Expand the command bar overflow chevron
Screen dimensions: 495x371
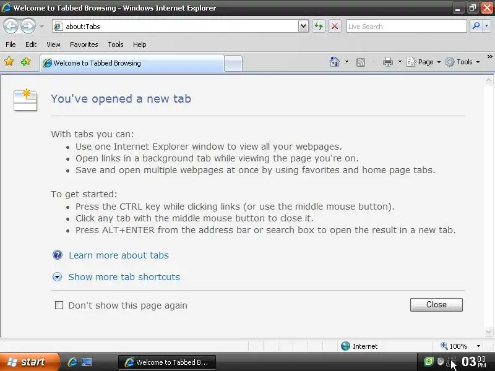pos(489,57)
